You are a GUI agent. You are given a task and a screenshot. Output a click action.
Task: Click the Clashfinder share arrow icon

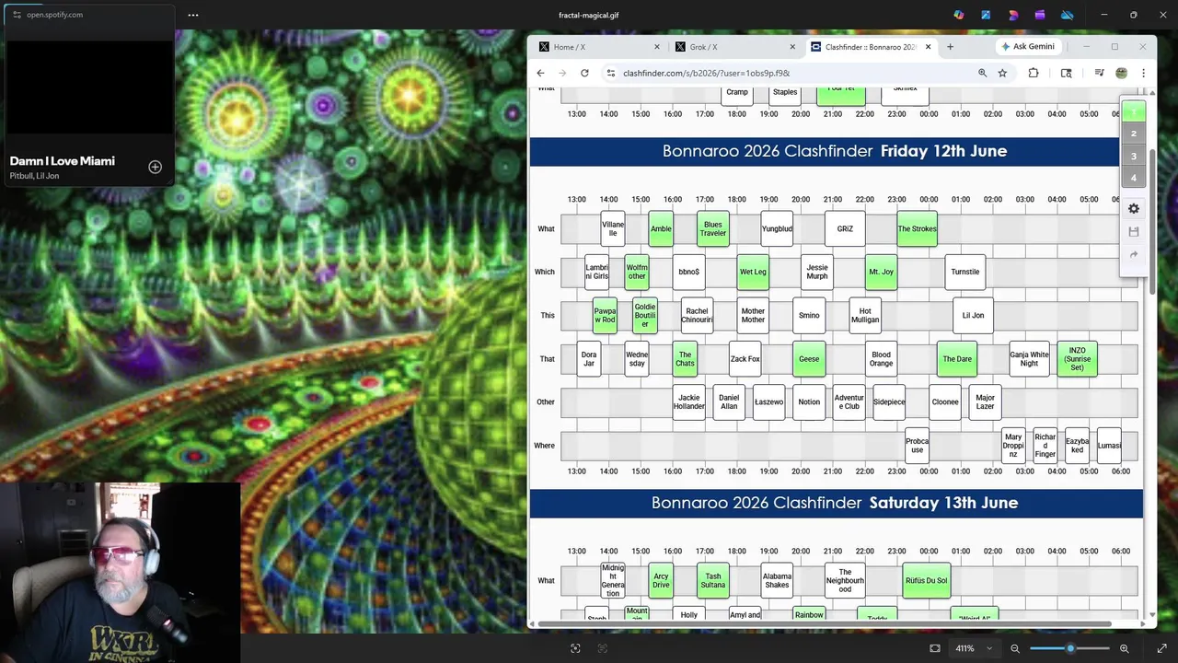pyautogui.click(x=1134, y=255)
